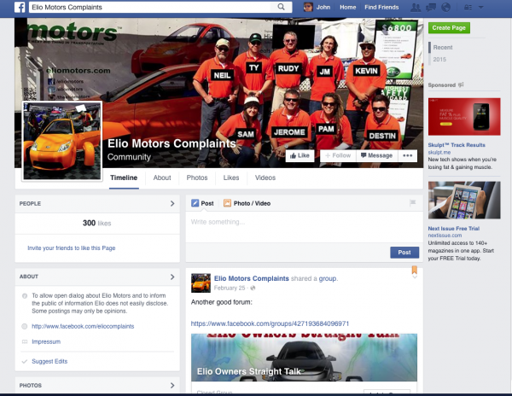
Task: Open the facebook.com/eliocomplaints link
Action: click(83, 326)
